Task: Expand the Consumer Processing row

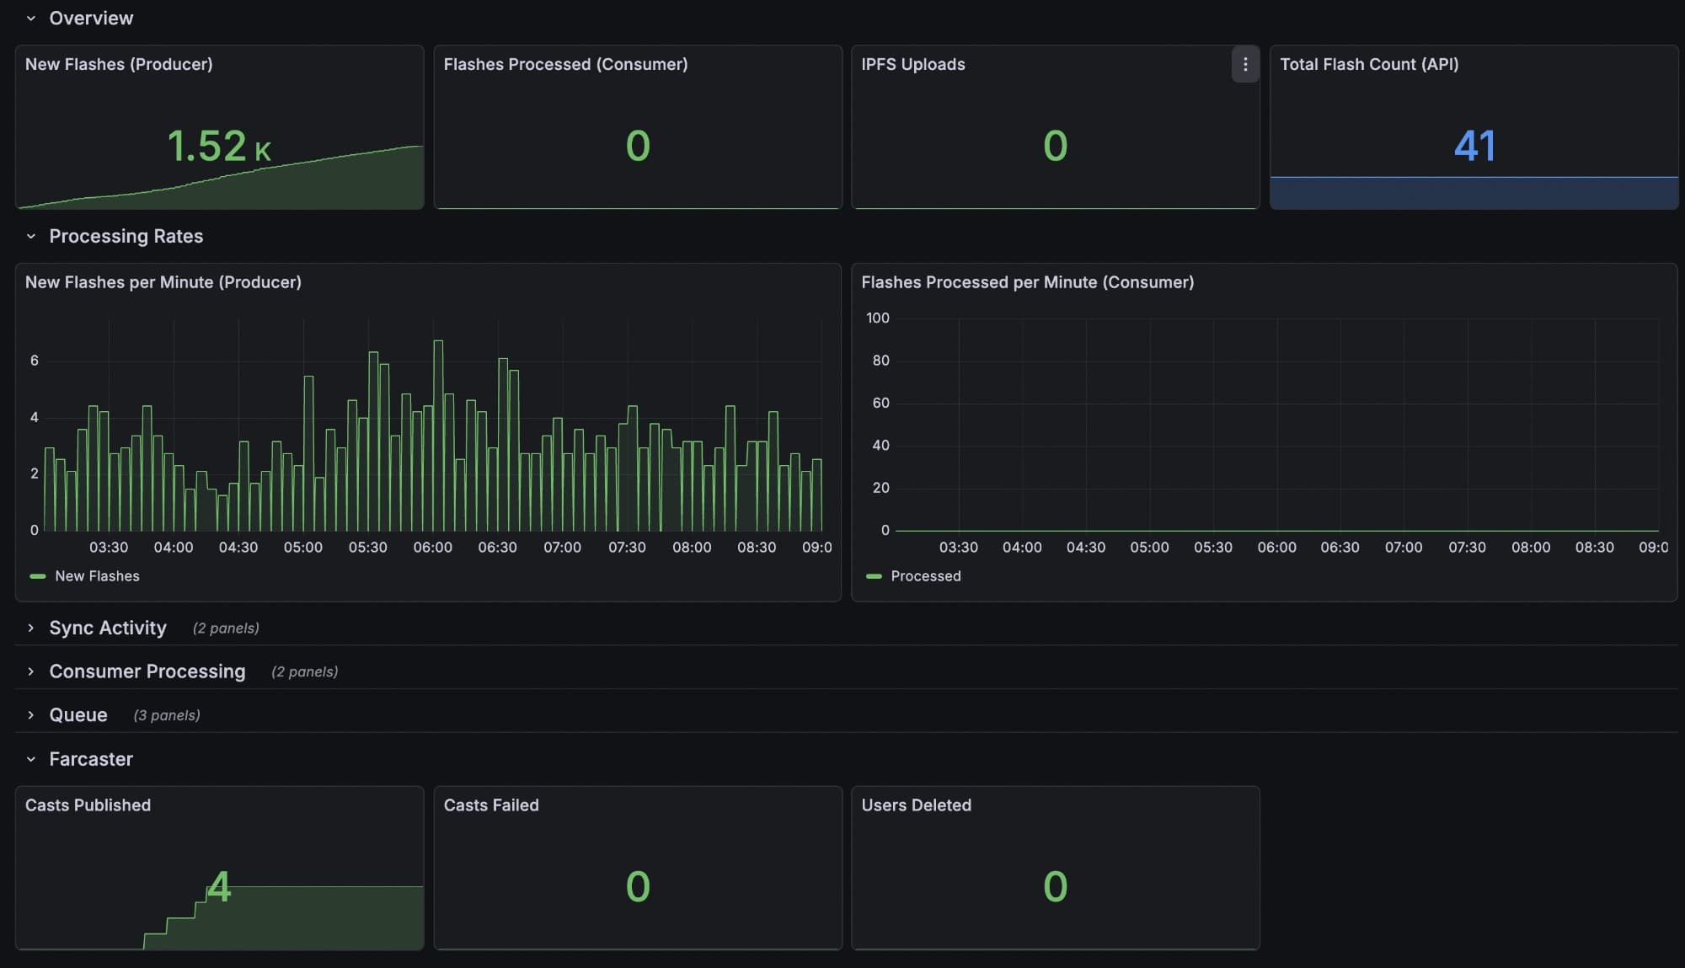Action: click(x=147, y=671)
